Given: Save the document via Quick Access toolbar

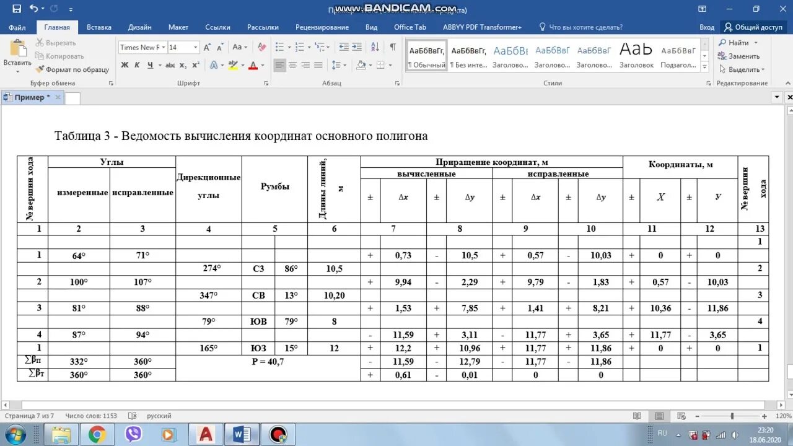Looking at the screenshot, I should [17, 9].
